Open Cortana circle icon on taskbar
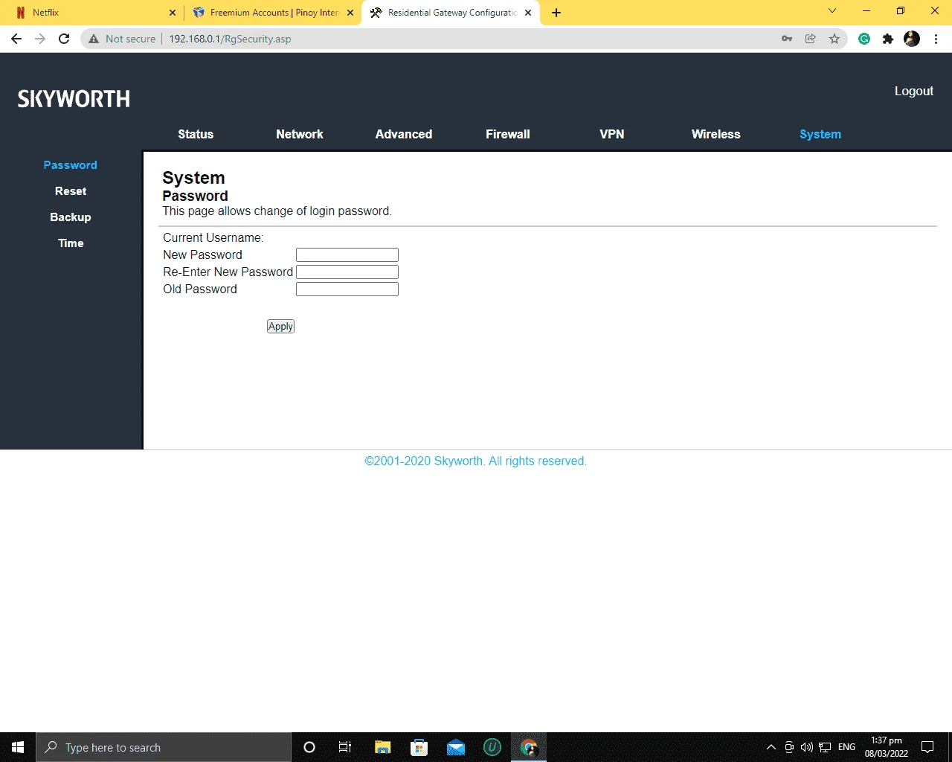The width and height of the screenshot is (952, 762). click(309, 747)
